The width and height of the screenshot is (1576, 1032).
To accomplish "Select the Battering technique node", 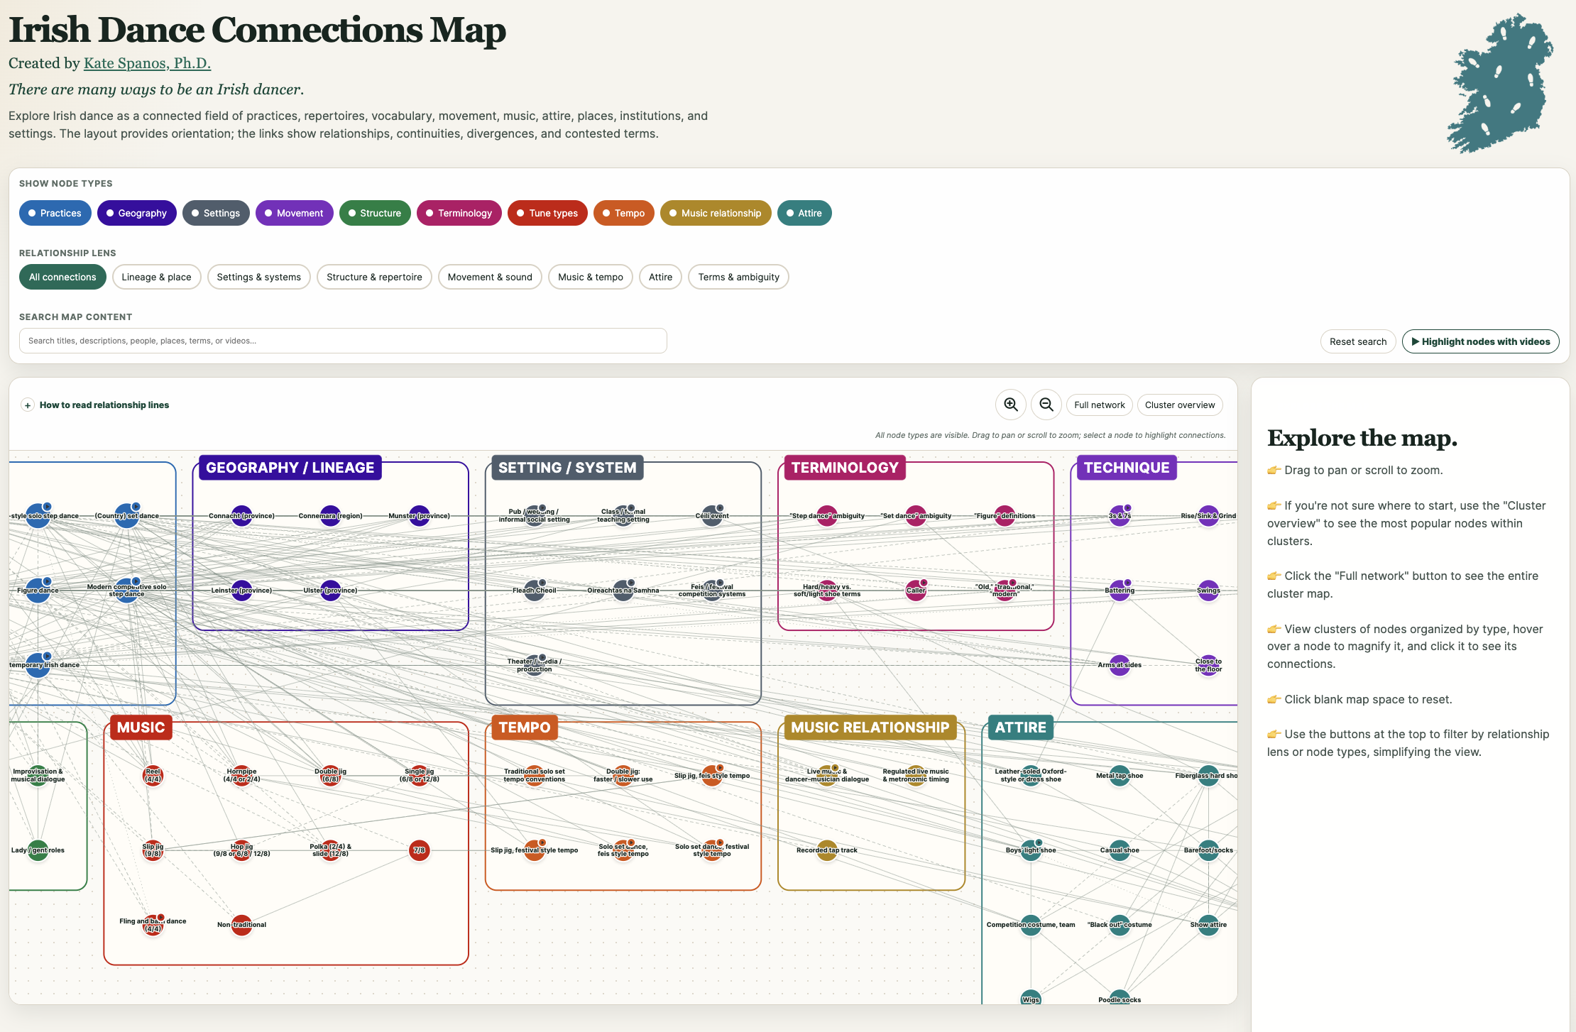I will [1120, 591].
